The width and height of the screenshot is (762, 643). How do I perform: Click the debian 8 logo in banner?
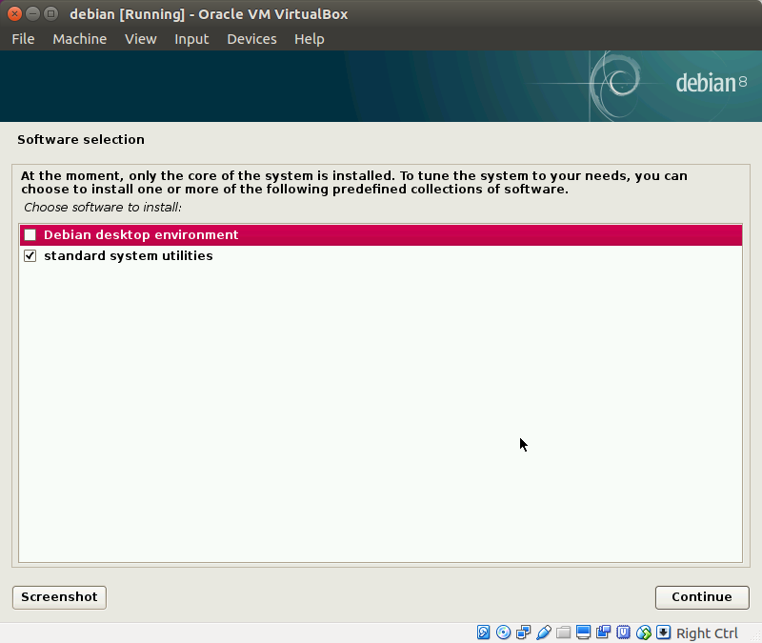[x=711, y=83]
